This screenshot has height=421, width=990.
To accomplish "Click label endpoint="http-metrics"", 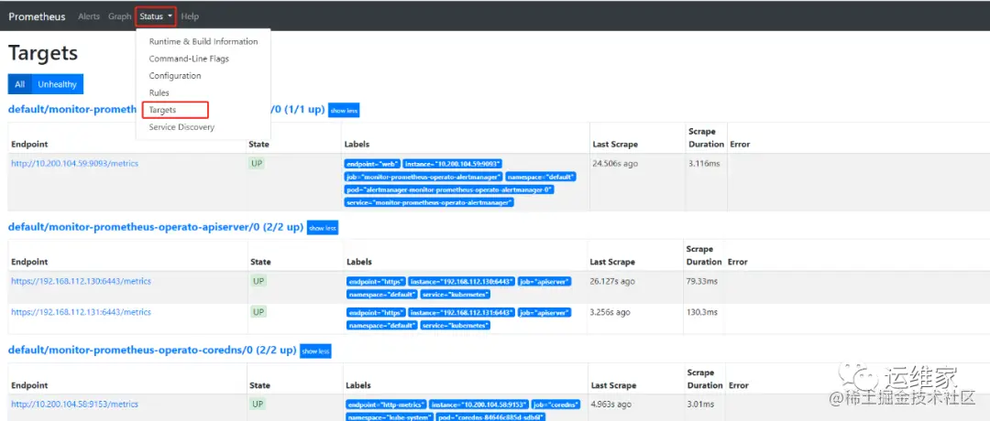I will pos(387,405).
